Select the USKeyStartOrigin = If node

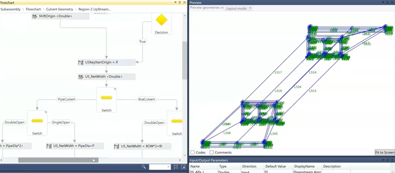point(107,62)
